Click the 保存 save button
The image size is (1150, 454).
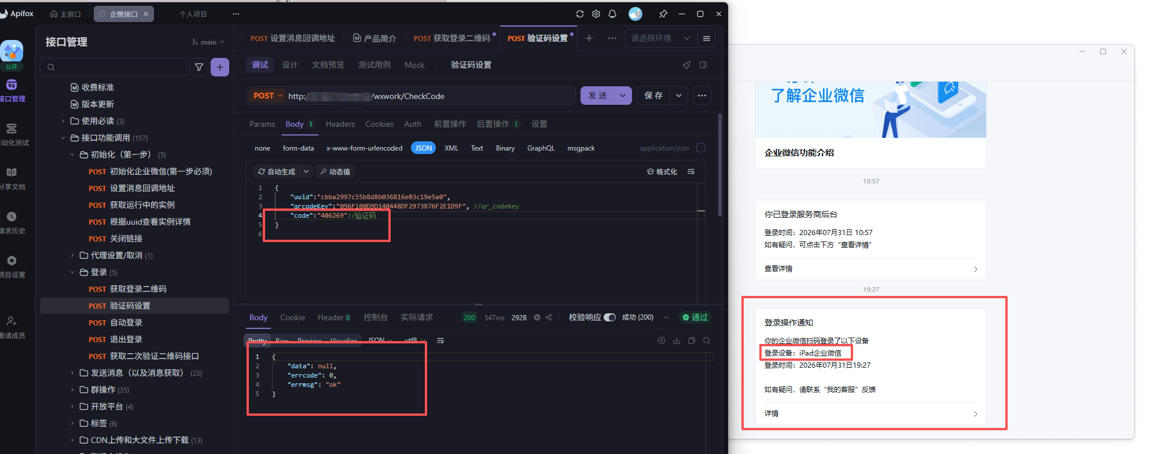coord(654,96)
